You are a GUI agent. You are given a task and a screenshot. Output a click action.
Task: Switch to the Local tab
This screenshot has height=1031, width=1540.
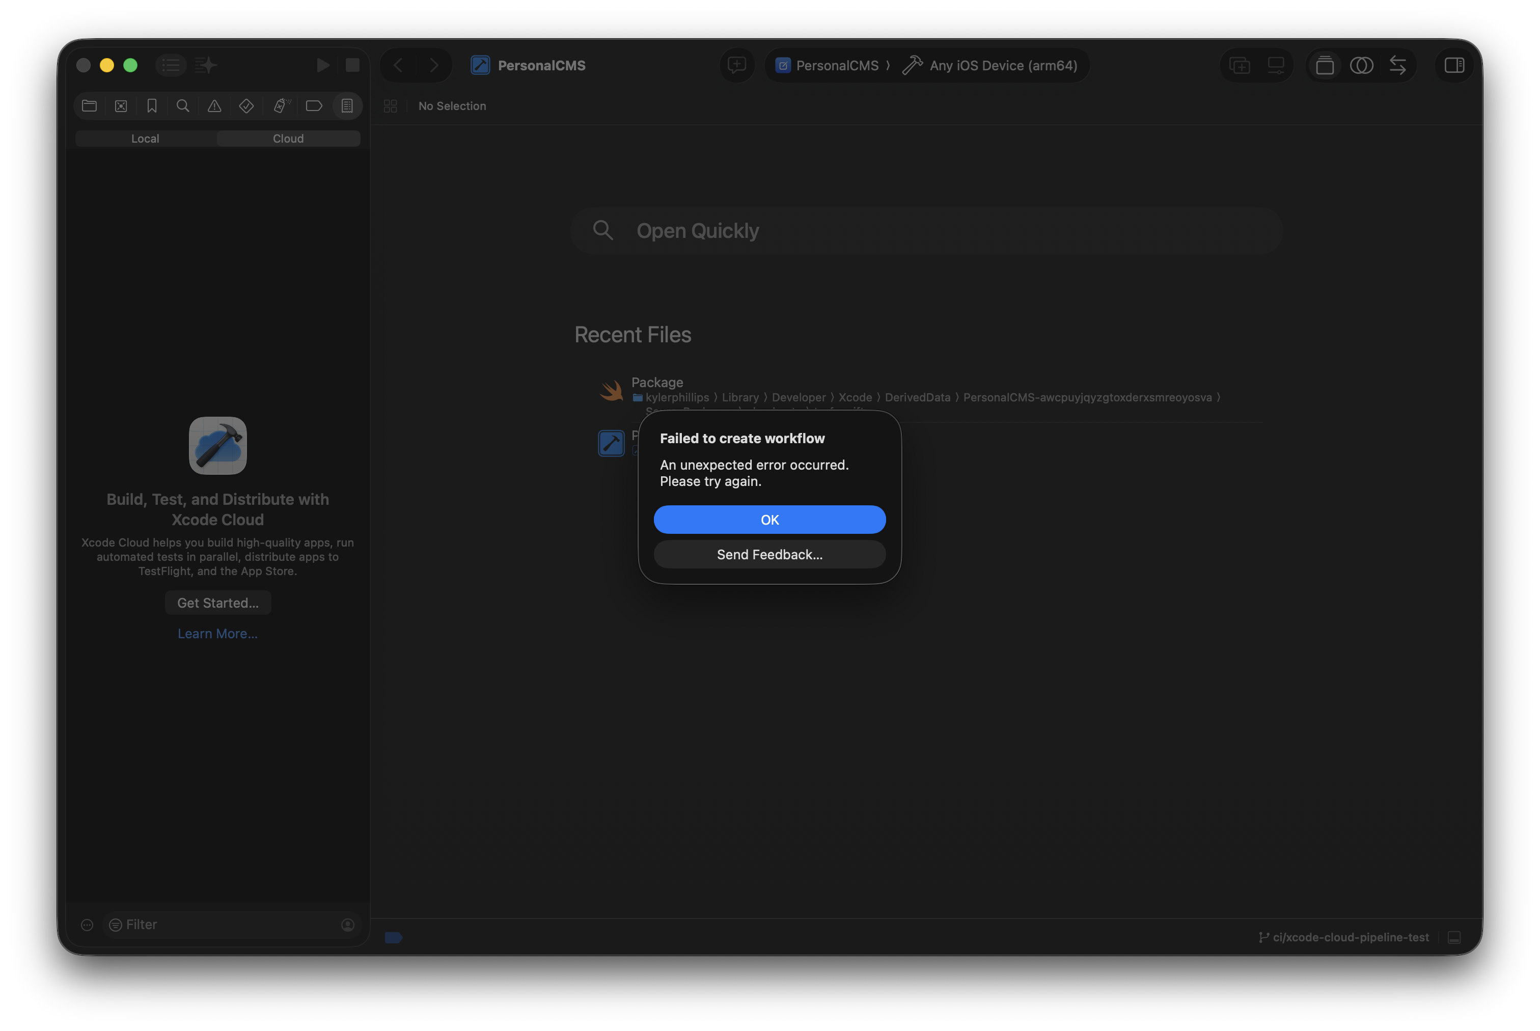145,138
